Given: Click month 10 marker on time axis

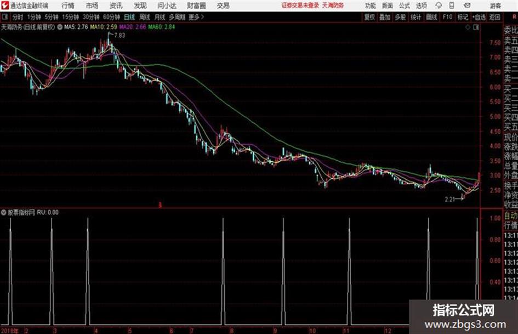Looking at the screenshot, I should (312, 331).
